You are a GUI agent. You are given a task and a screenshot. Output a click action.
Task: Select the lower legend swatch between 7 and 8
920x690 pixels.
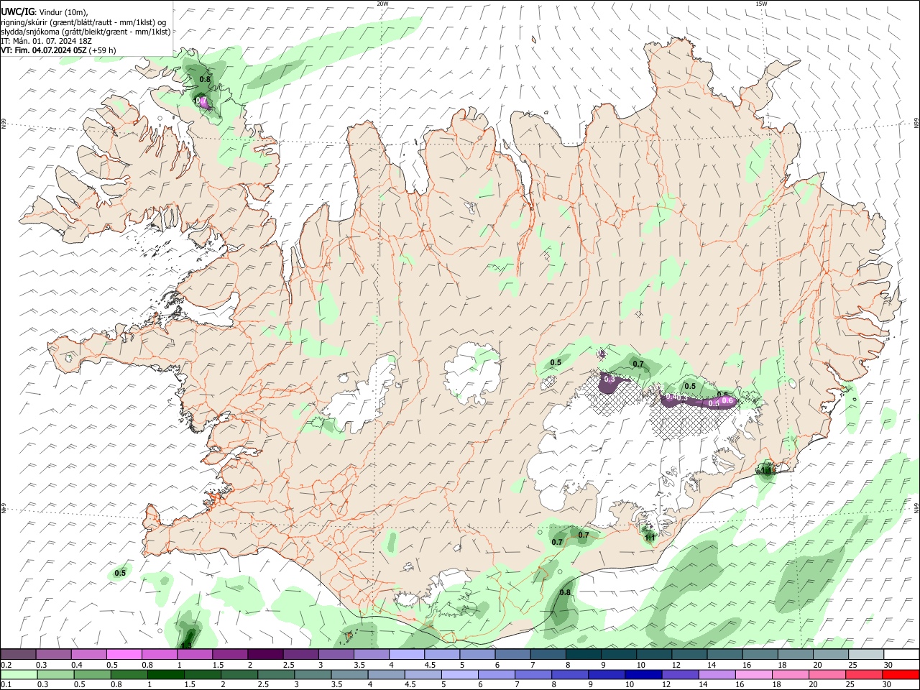(533, 674)
